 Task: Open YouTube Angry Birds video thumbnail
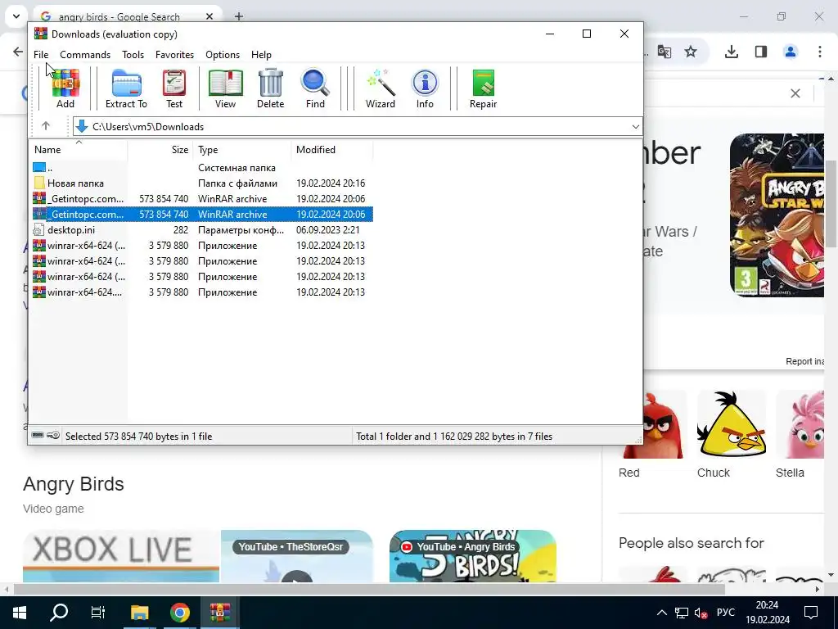(x=472, y=556)
